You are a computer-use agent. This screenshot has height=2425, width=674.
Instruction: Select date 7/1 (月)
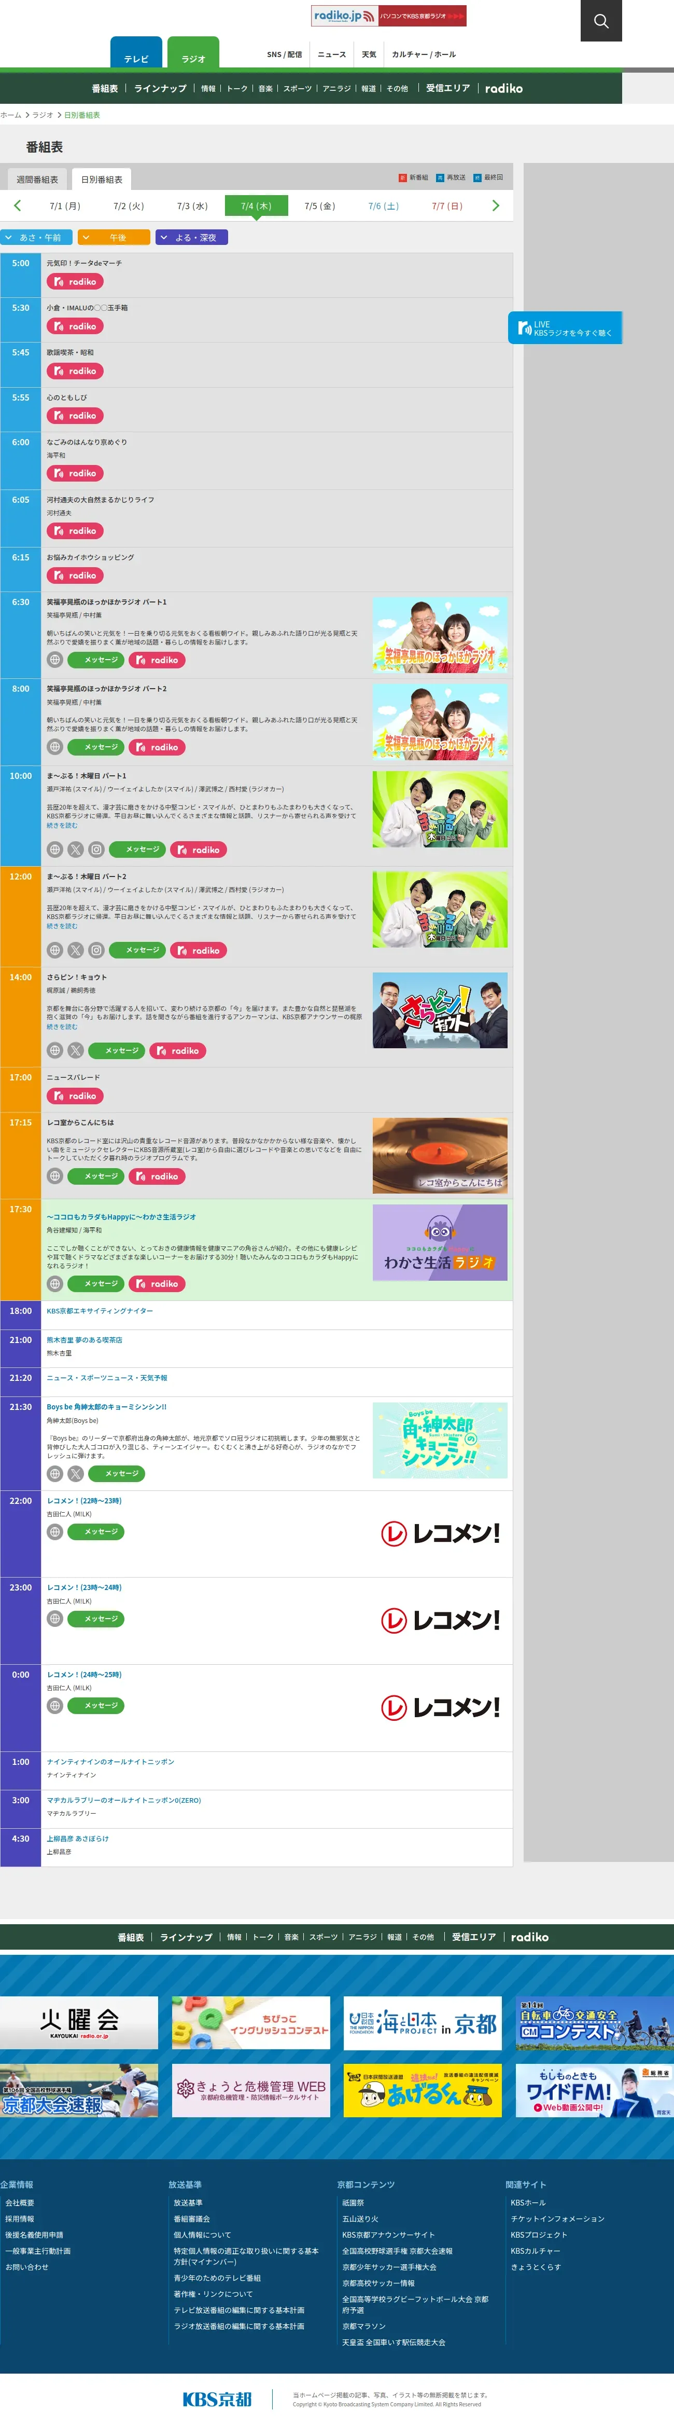click(65, 205)
